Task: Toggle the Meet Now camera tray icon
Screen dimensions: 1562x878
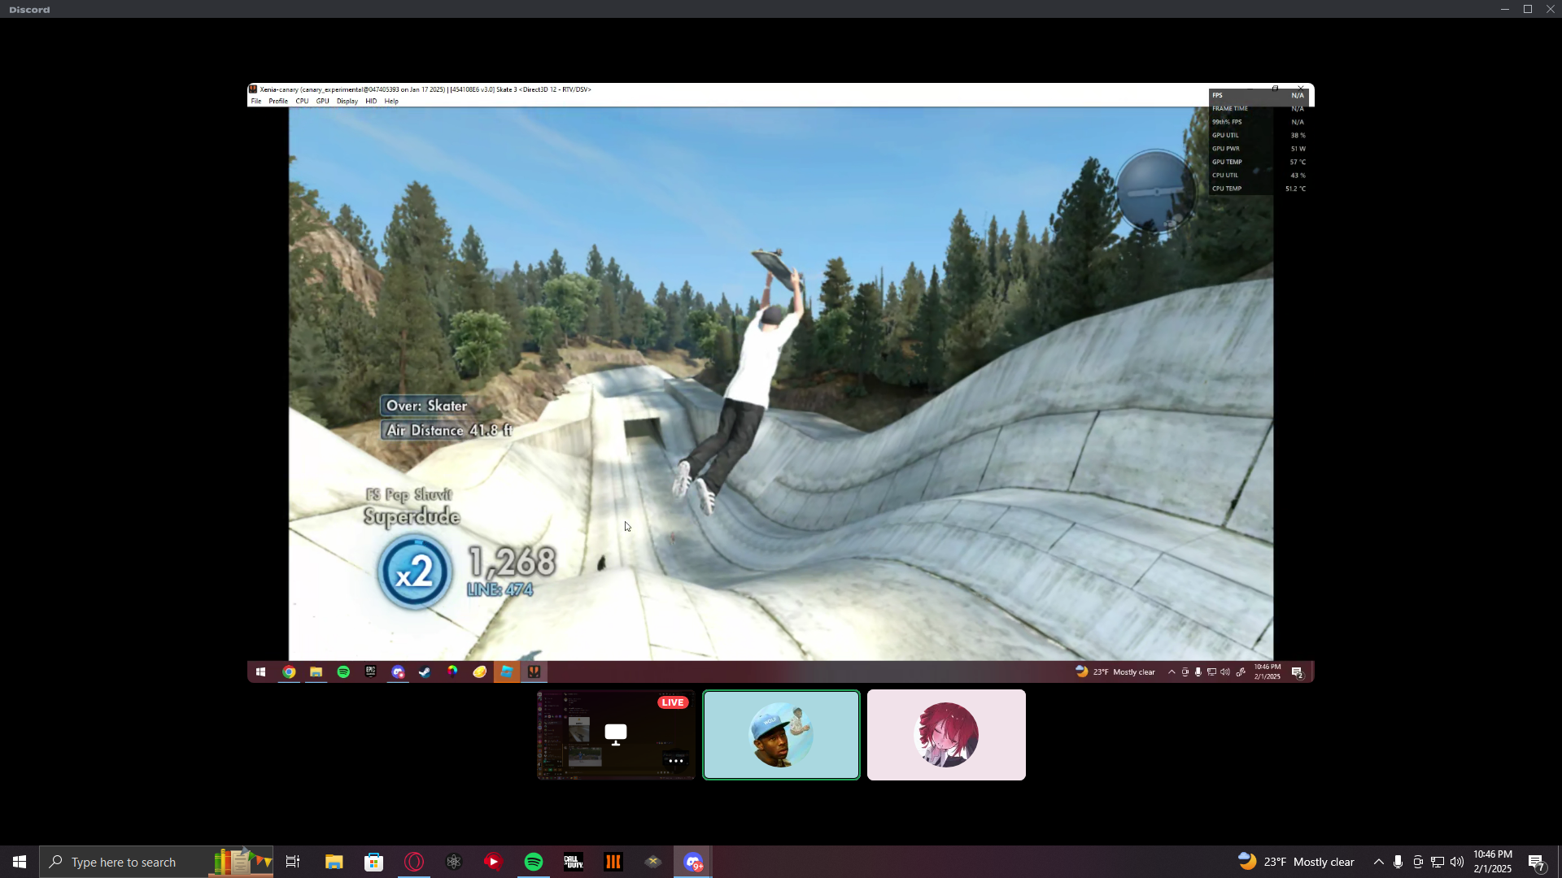Action: tap(1418, 862)
